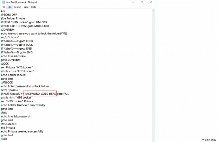218x142 pixels.
Task: Click the ':LOCK' label line
Action: click(x=5, y=64)
